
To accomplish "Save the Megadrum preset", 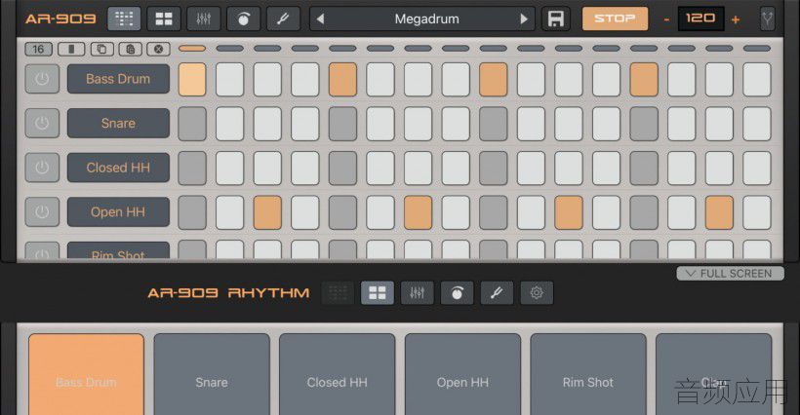I will 556,19.
